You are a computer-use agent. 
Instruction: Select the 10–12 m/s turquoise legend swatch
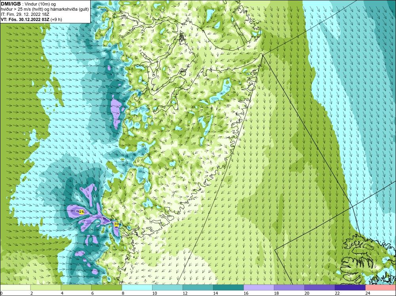coord(168,288)
